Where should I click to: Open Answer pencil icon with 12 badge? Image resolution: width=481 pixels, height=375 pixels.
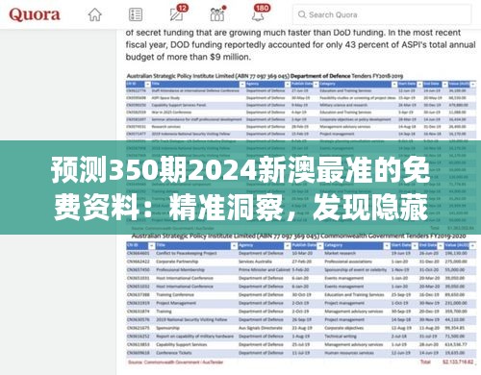178,13
